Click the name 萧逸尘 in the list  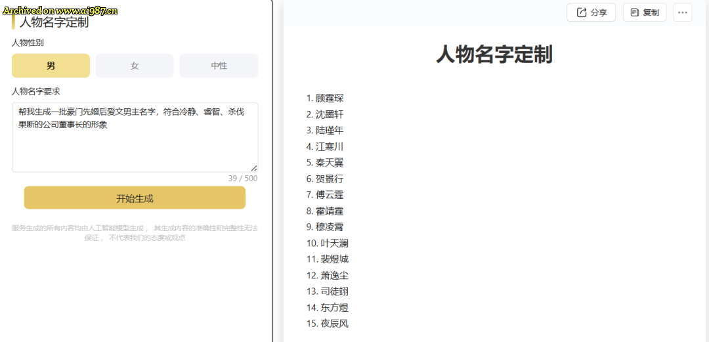coord(335,275)
